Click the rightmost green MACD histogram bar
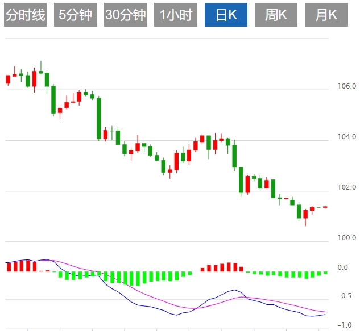Viewport: 360px width, 331px height. click(x=325, y=273)
